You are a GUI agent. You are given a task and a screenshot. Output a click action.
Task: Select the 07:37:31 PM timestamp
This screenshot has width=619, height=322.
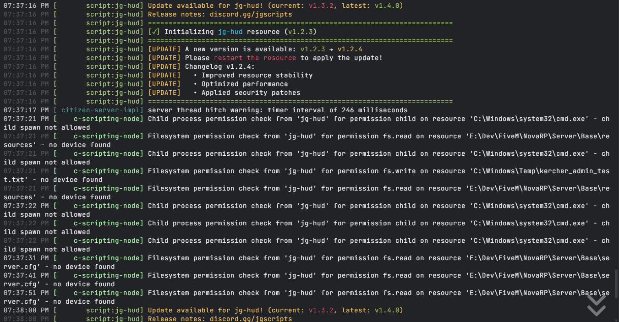coord(26,258)
